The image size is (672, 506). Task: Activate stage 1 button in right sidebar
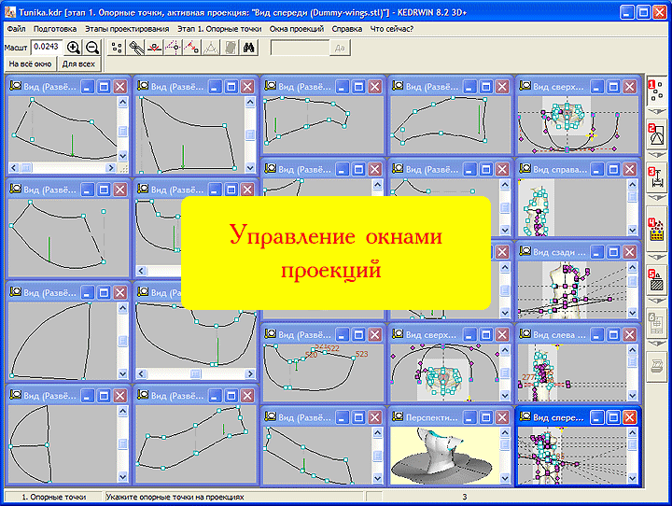(x=656, y=90)
